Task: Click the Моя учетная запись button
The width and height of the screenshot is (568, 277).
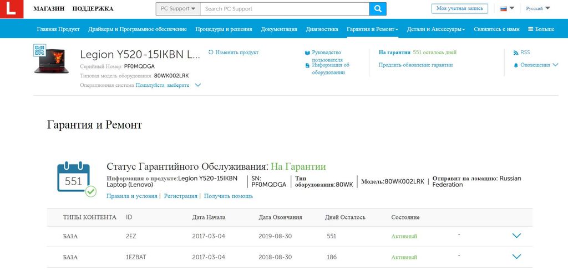Action: point(459,9)
